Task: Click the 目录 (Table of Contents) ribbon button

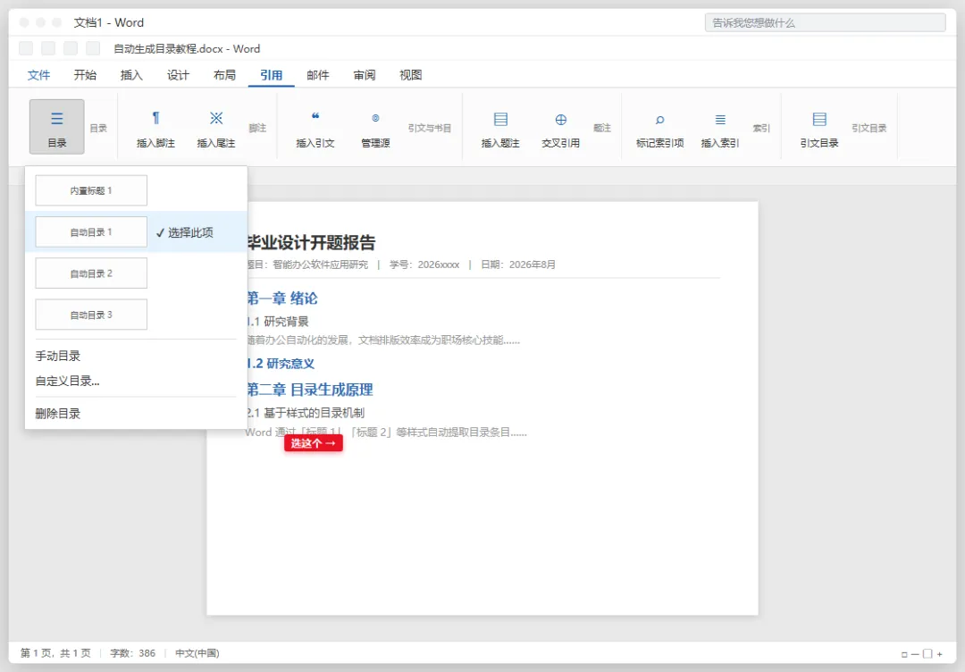Action: 56,127
